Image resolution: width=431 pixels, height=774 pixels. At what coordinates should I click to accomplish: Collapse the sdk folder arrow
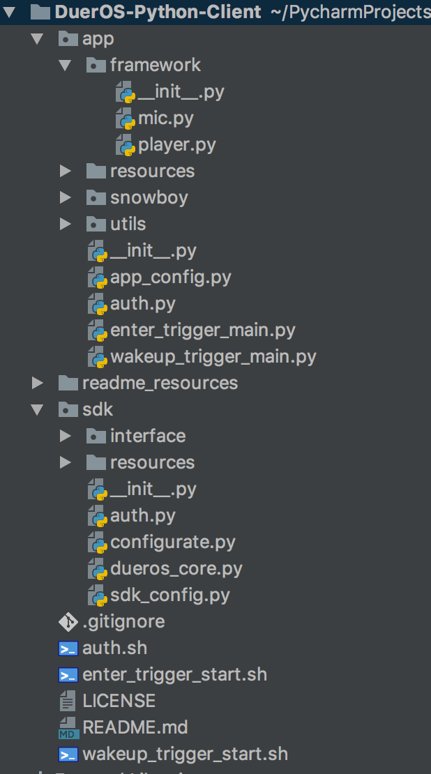(x=37, y=409)
